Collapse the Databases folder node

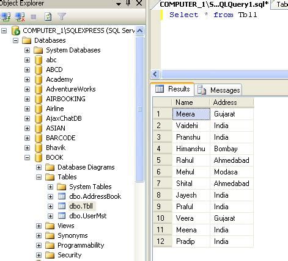click(x=15, y=40)
